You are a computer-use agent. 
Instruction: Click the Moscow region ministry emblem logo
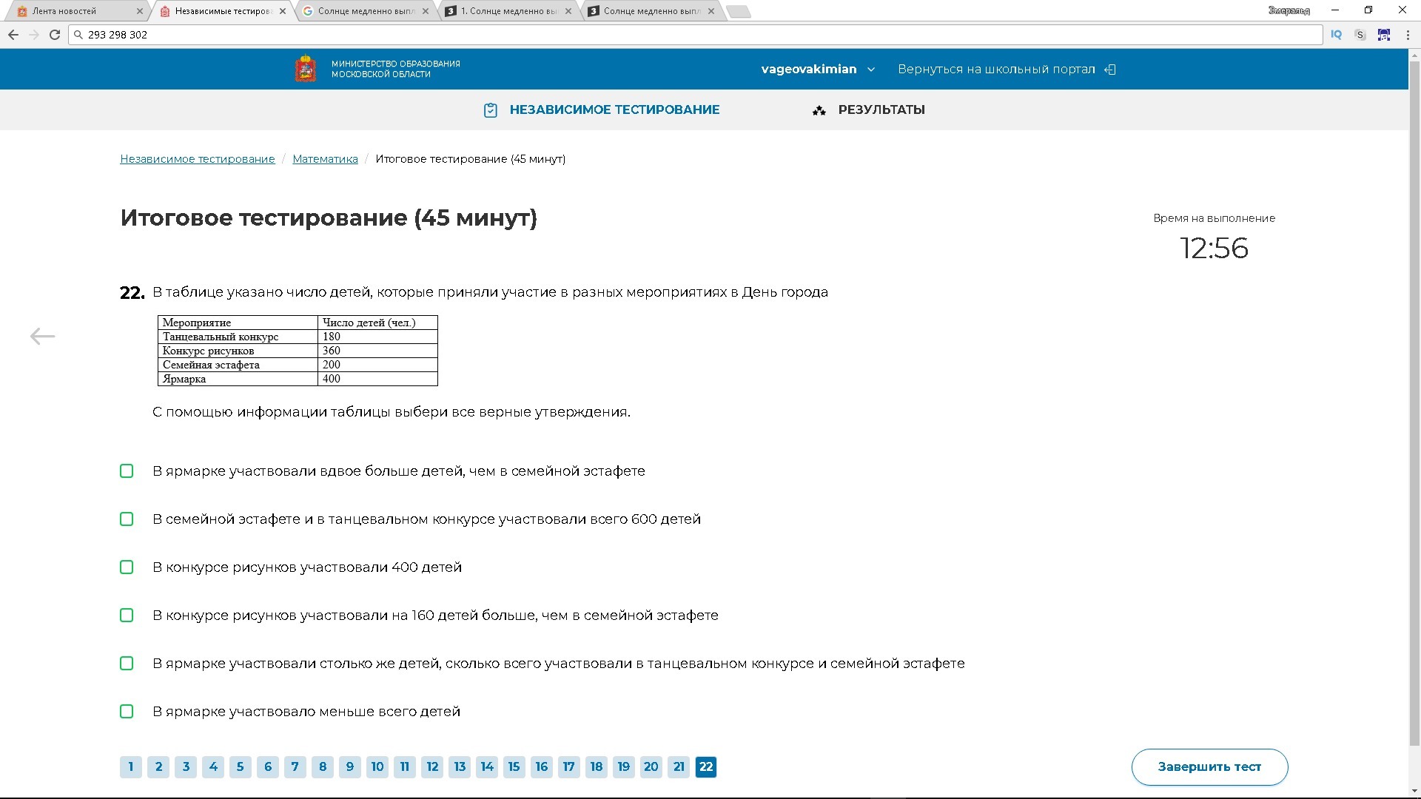click(x=306, y=69)
